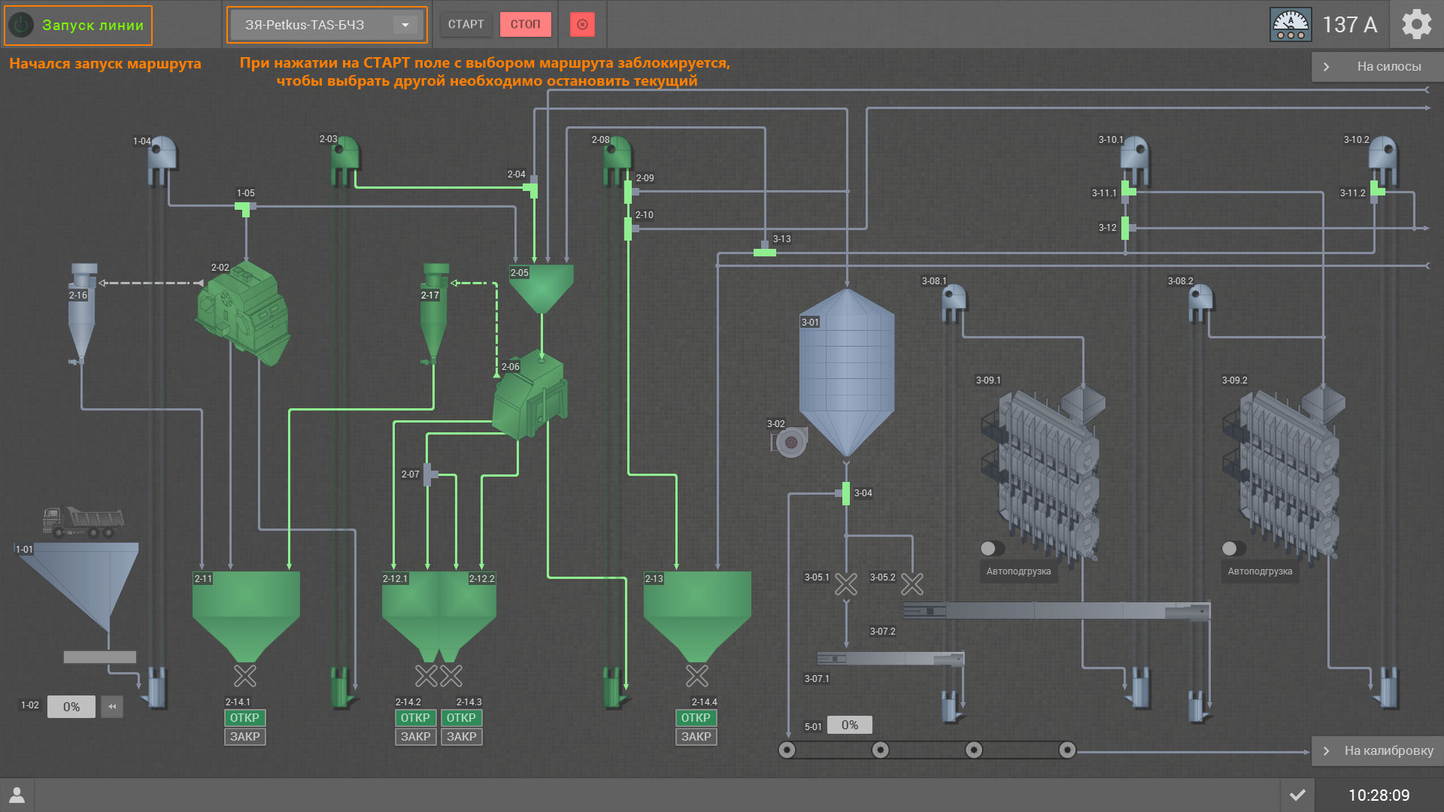
Task: Toggle Автоподгрузка switch for 3-09.1
Action: click(x=992, y=548)
